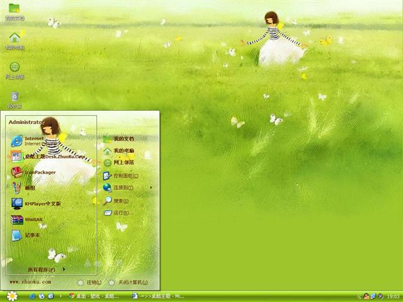
Task: Open the 回收站 recycle bin desktop icon
Action: tap(14, 100)
